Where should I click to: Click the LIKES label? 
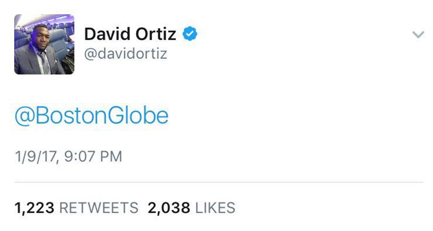point(215,208)
